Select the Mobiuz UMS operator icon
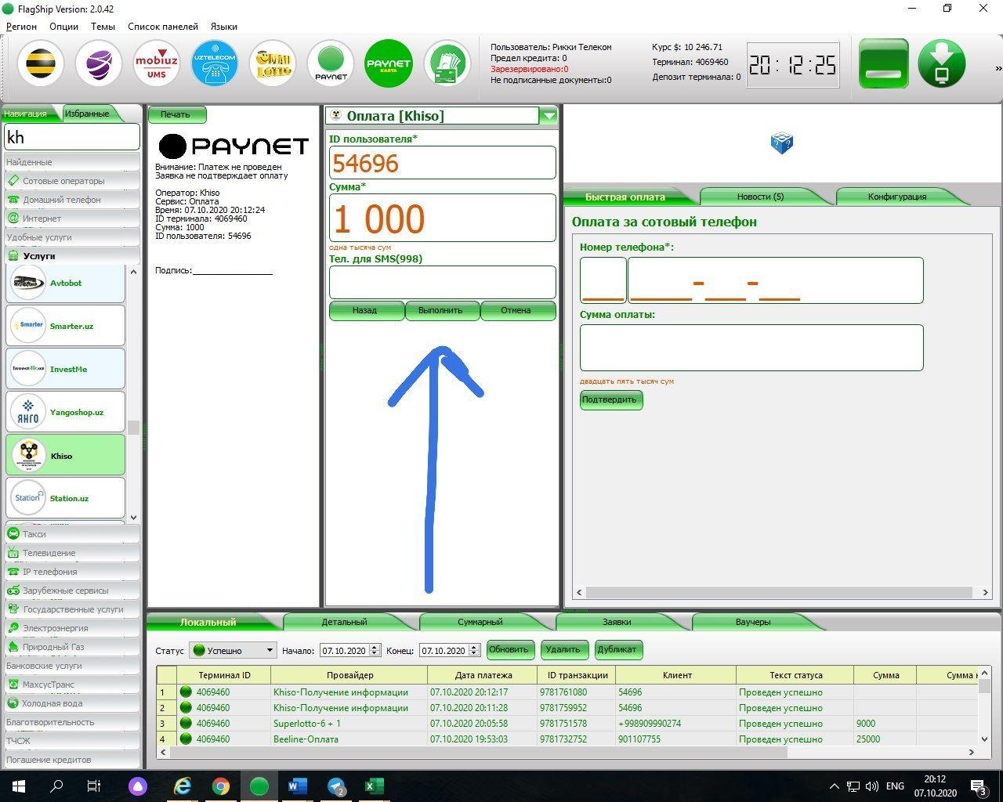1003x802 pixels. (157, 63)
